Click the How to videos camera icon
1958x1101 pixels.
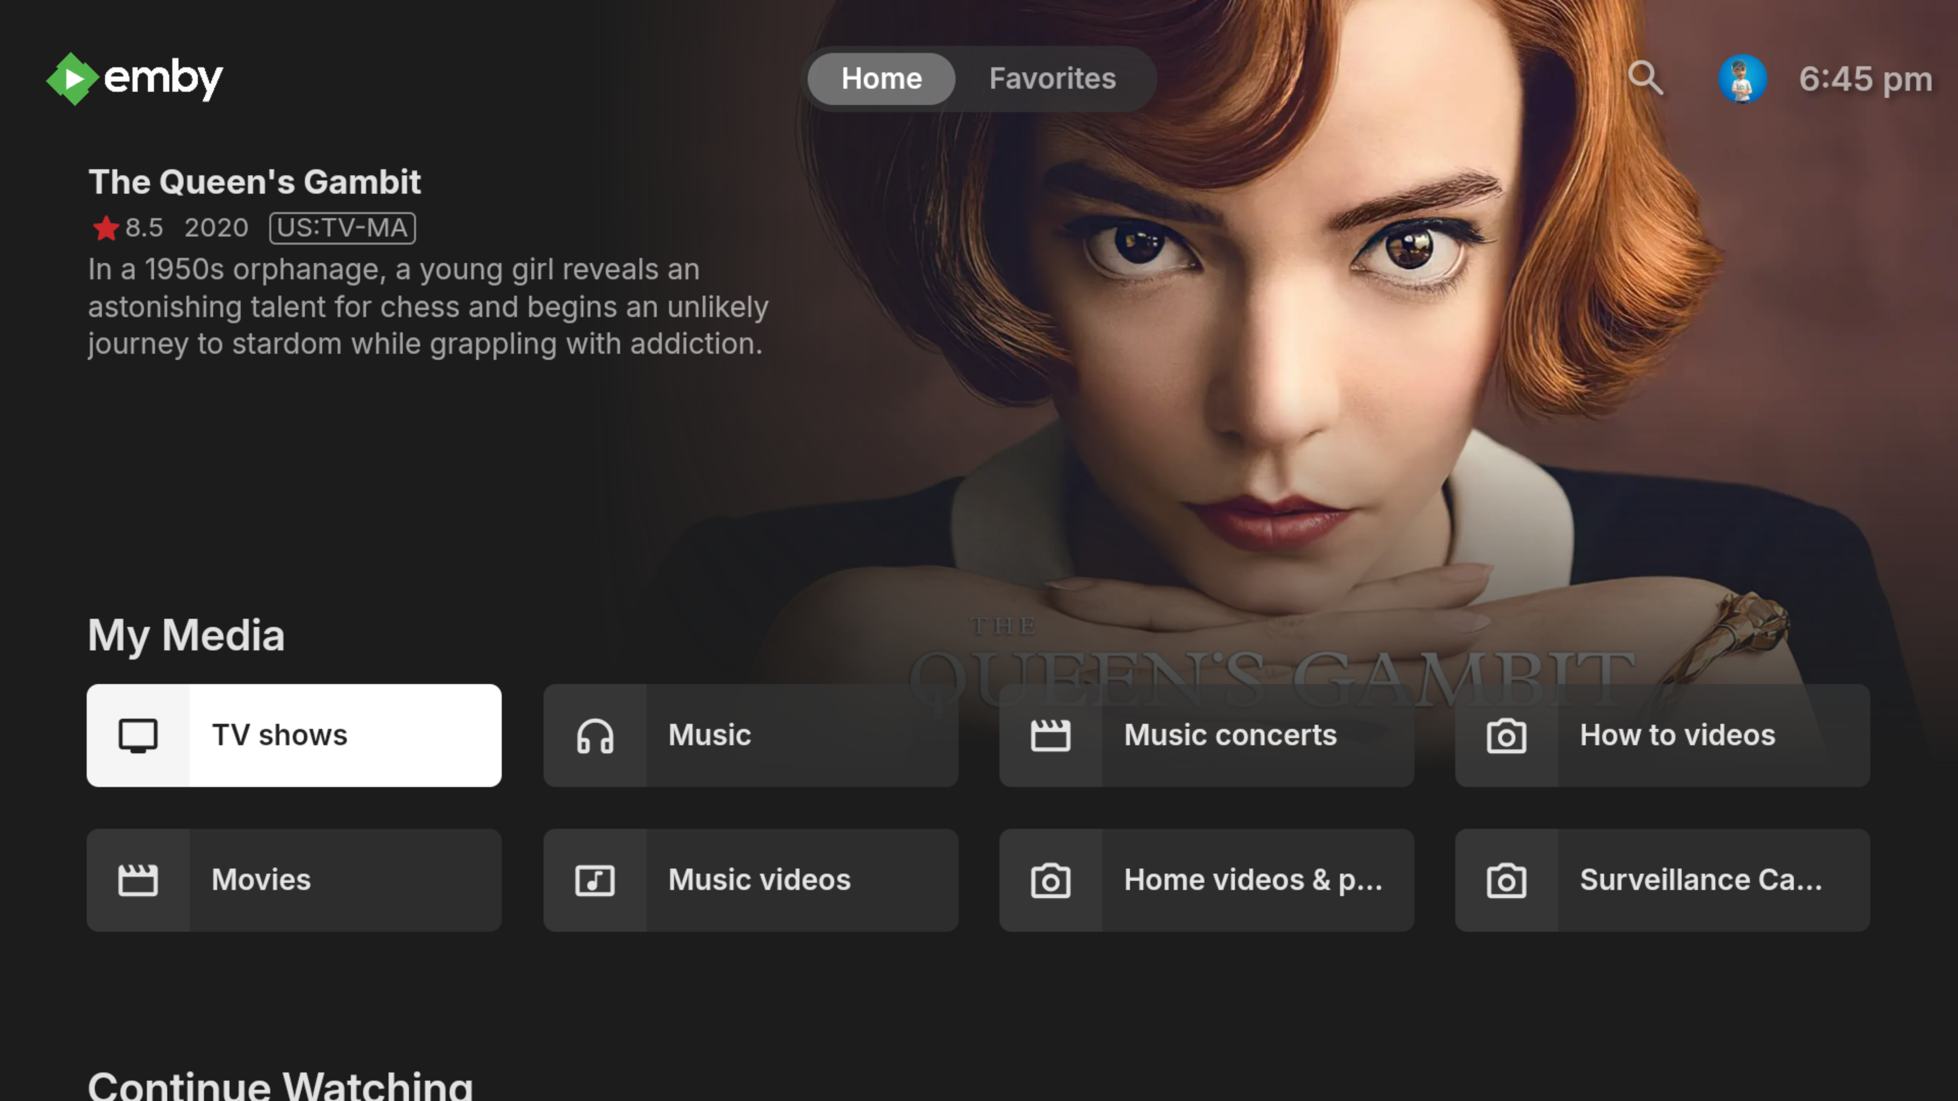1506,736
